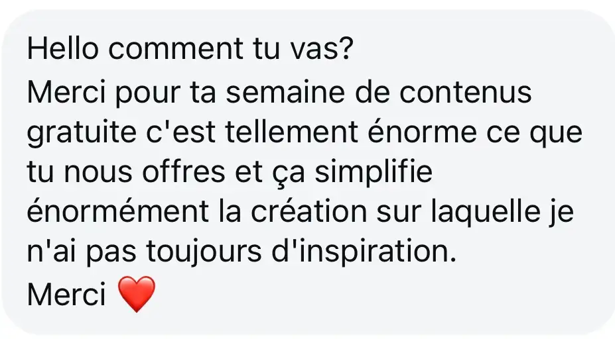The image size is (615, 339).
Task: Select the final "Merci" beside the heart
Action: point(67,295)
